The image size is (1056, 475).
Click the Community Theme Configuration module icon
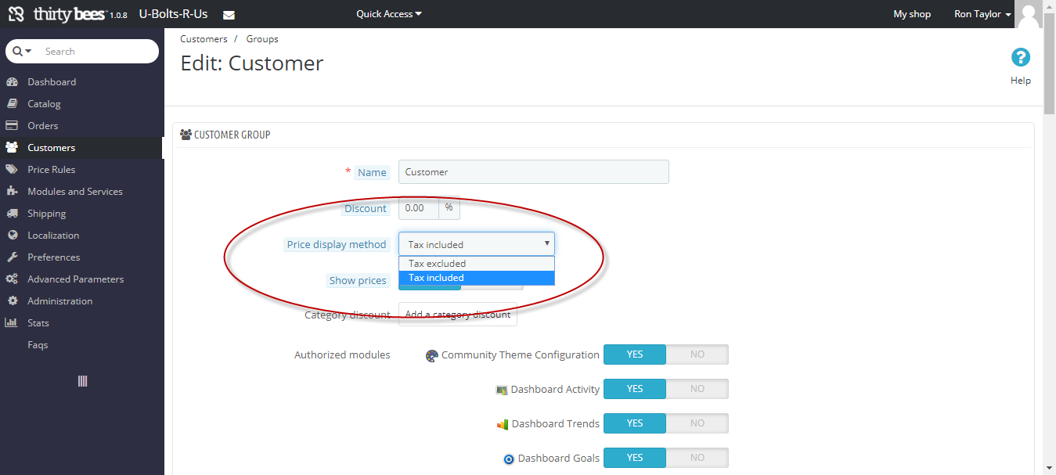coord(432,356)
